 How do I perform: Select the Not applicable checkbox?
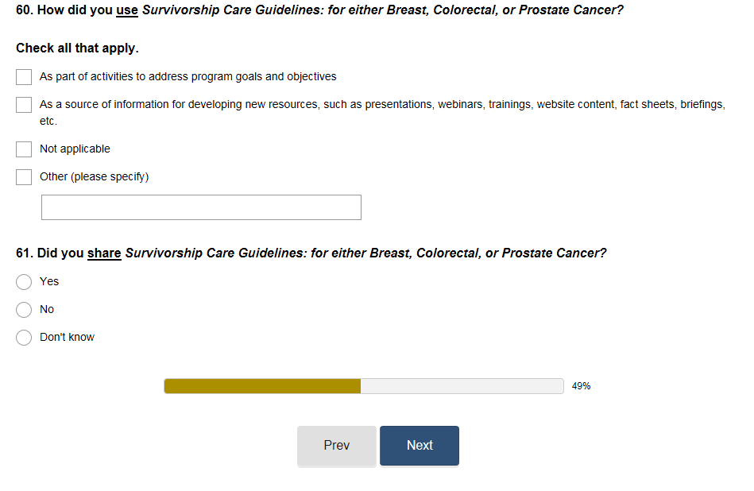(24, 149)
